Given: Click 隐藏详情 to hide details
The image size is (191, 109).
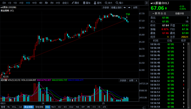Looking at the screenshot, I should point(179,13).
